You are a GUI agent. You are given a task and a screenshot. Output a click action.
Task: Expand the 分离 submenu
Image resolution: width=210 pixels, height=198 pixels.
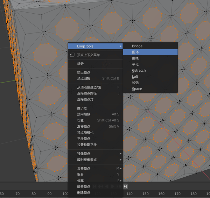[x=95, y=181]
